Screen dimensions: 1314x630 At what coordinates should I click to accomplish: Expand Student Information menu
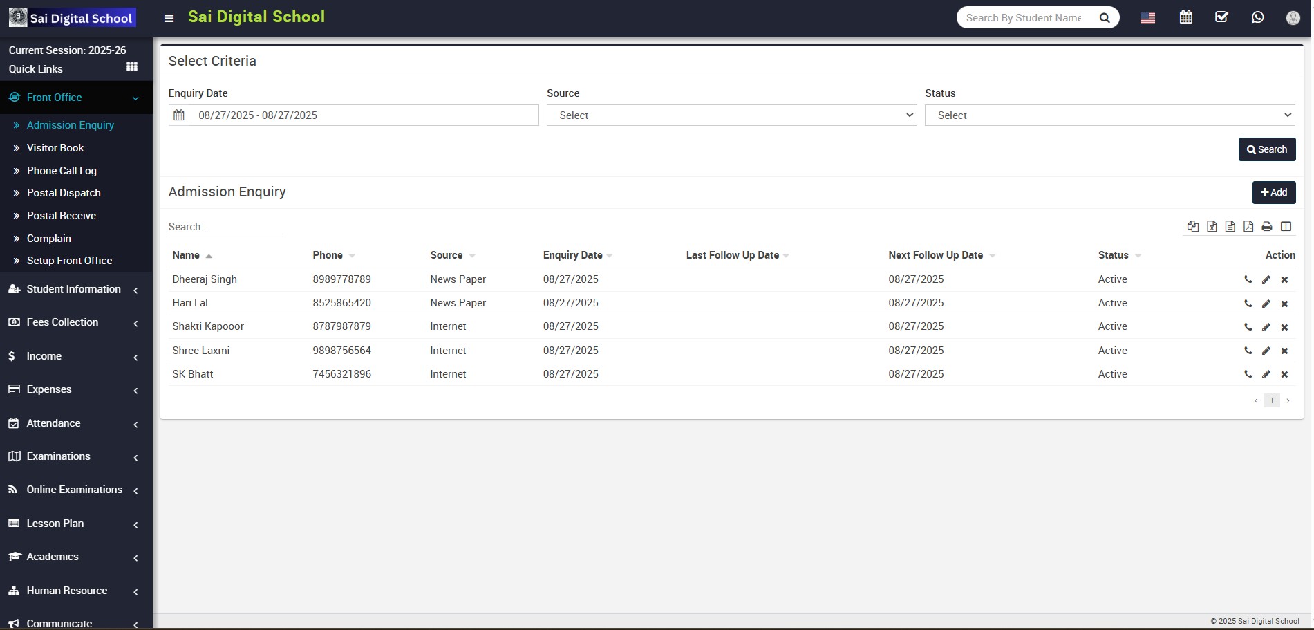(x=73, y=289)
